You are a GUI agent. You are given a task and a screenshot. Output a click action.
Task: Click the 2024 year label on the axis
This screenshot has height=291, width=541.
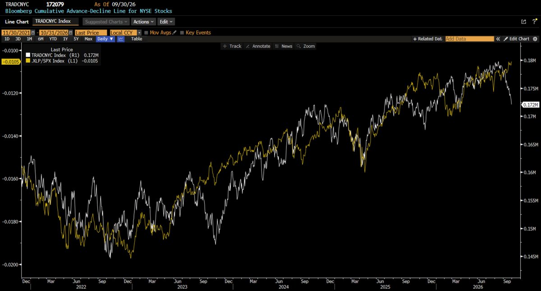pos(284,286)
